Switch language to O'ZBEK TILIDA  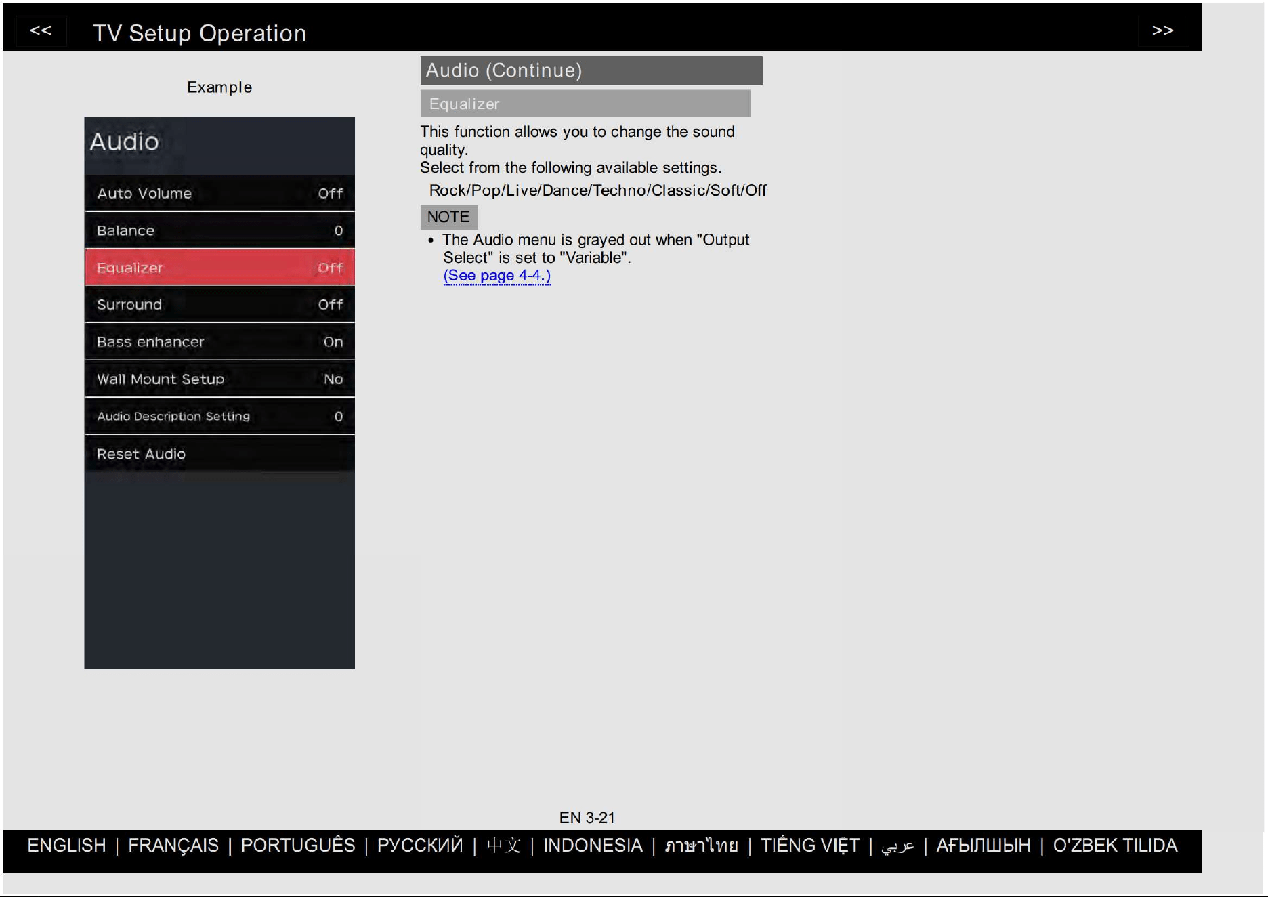pyautogui.click(x=1115, y=845)
